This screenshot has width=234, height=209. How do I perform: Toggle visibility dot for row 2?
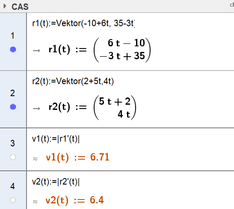click(13, 107)
